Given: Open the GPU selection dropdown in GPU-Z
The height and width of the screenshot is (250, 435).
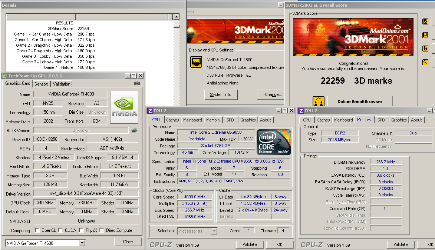Looking at the screenshot, I should pos(82,243).
